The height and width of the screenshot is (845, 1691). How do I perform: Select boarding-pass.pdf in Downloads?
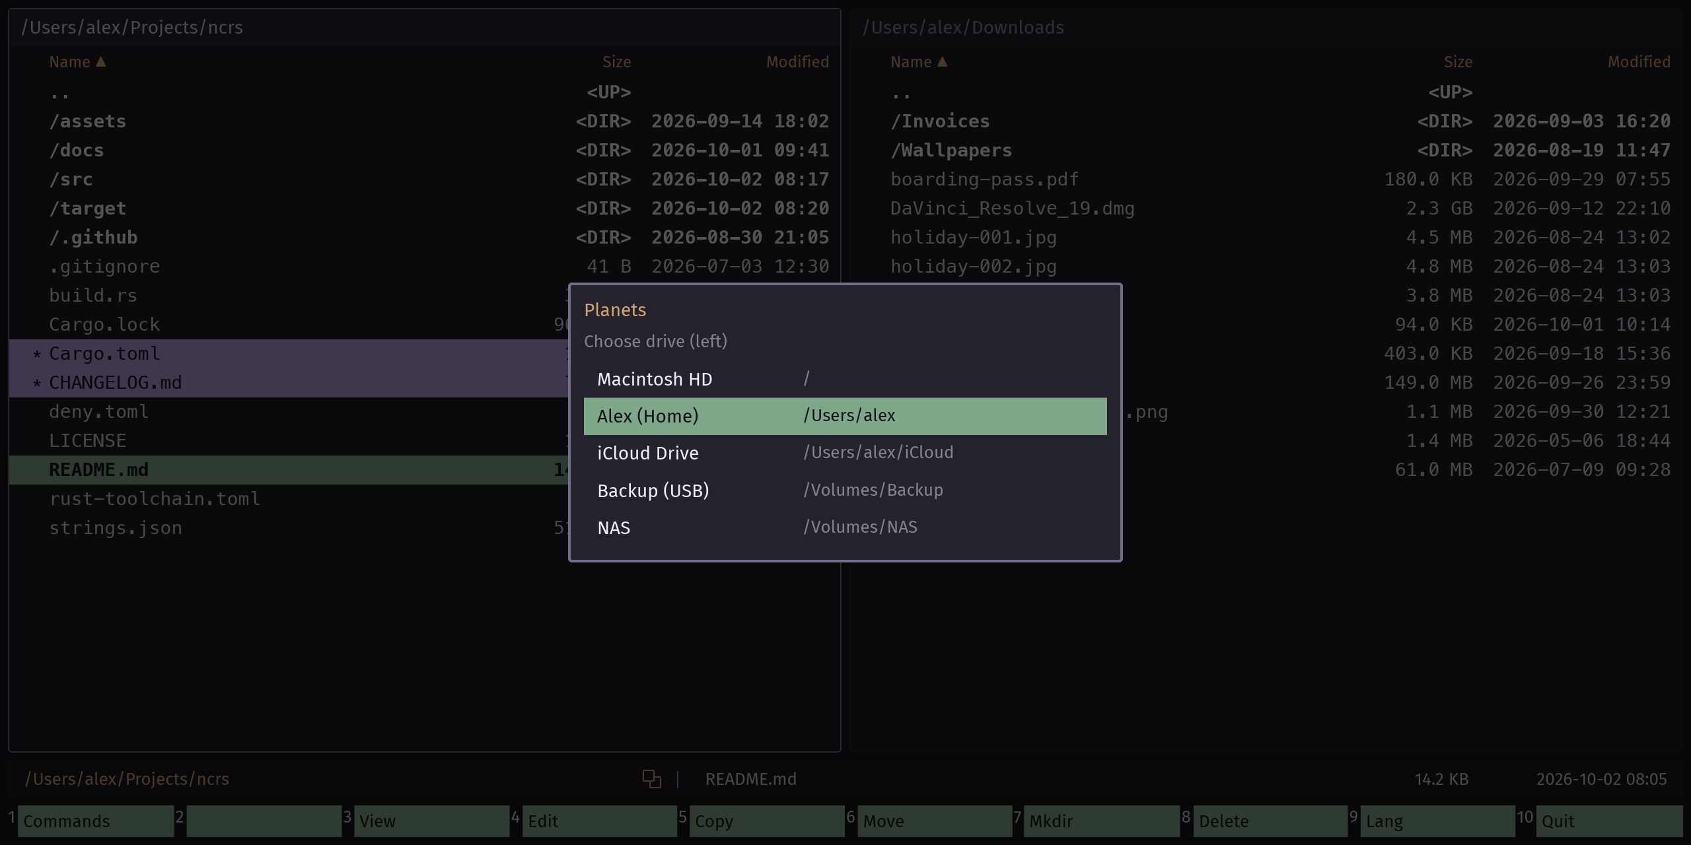pos(1266,180)
